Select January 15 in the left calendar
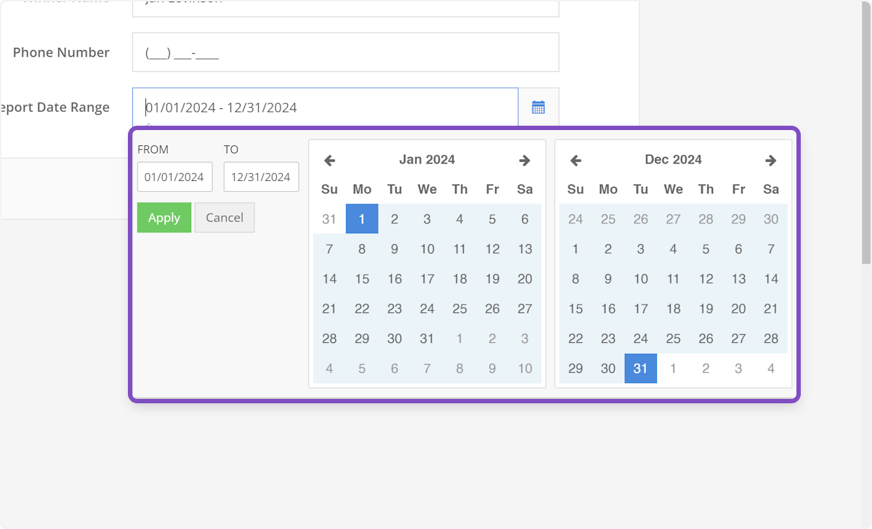Viewport: 872px width, 529px height. (362, 278)
